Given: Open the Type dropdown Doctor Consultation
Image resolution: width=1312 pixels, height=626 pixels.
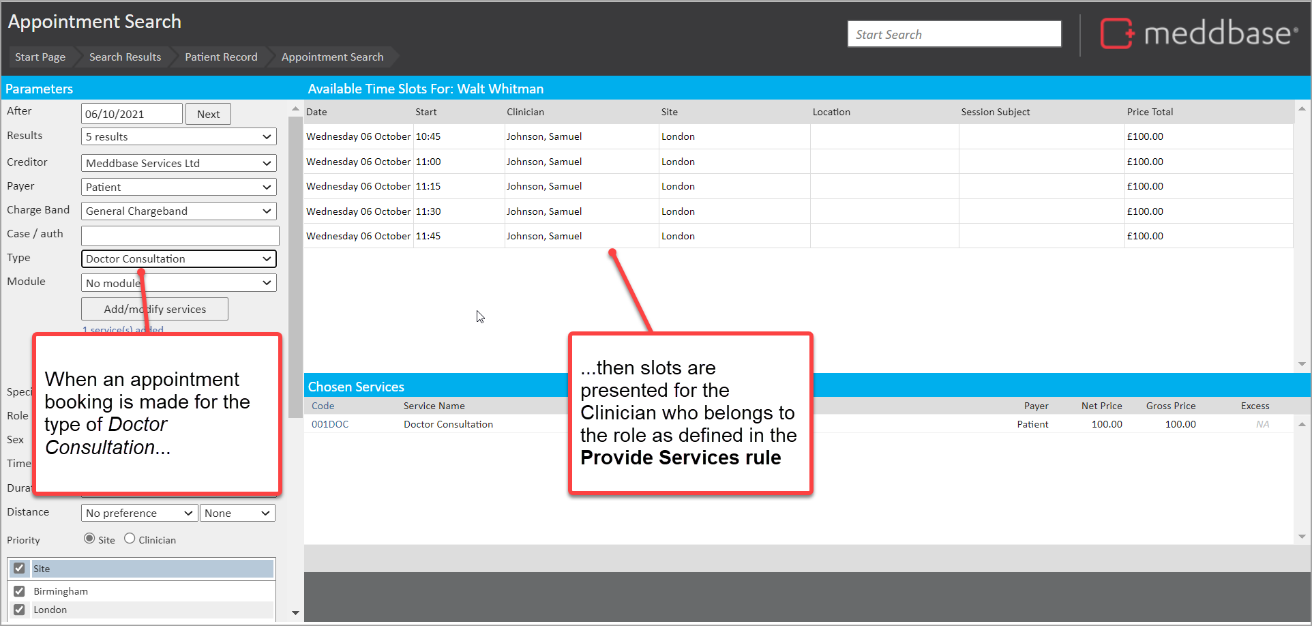Looking at the screenshot, I should point(179,259).
